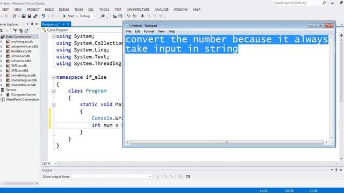Viewport: 344px width, 193px height.
Task: Click the Start debugging play button
Action: tap(64, 16)
